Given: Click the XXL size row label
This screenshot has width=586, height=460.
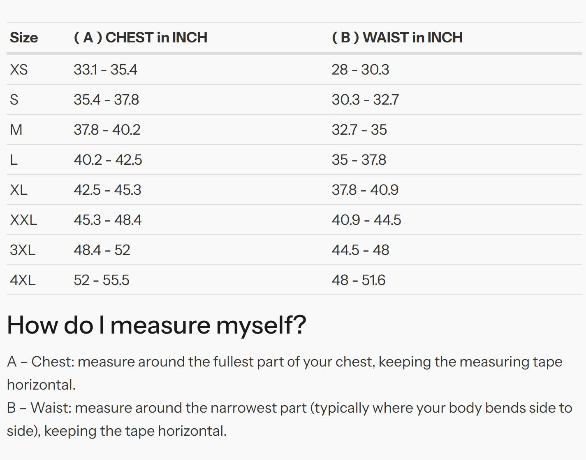Looking at the screenshot, I should coord(23,220).
